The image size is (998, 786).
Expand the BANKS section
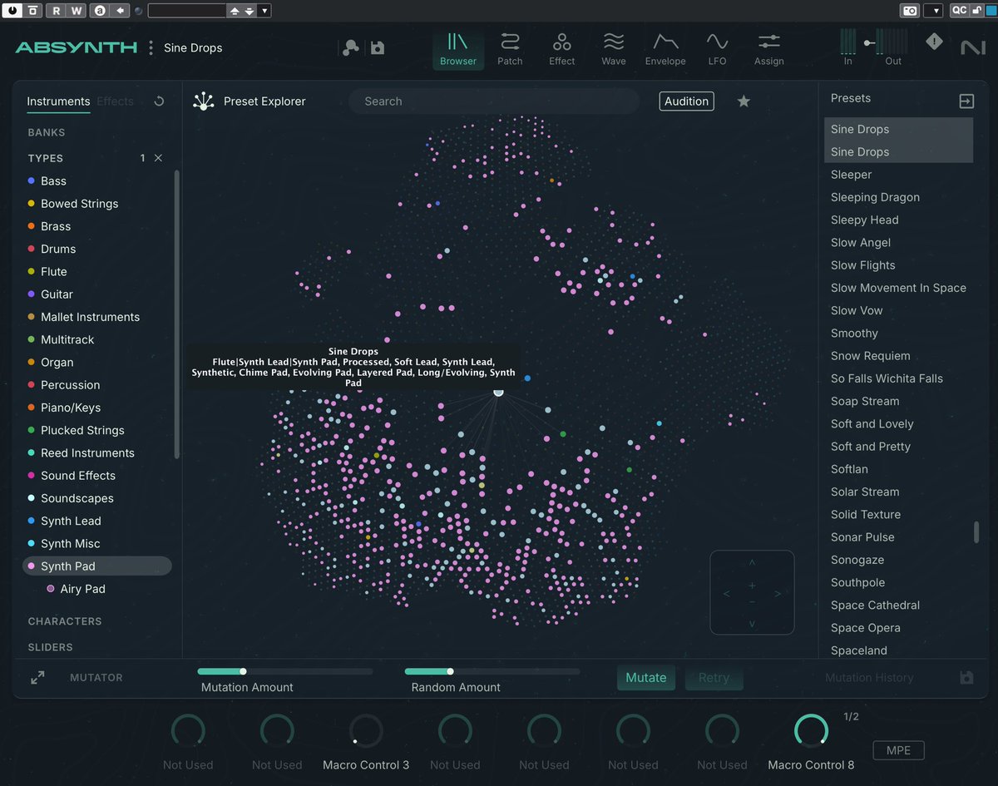pyautogui.click(x=47, y=132)
